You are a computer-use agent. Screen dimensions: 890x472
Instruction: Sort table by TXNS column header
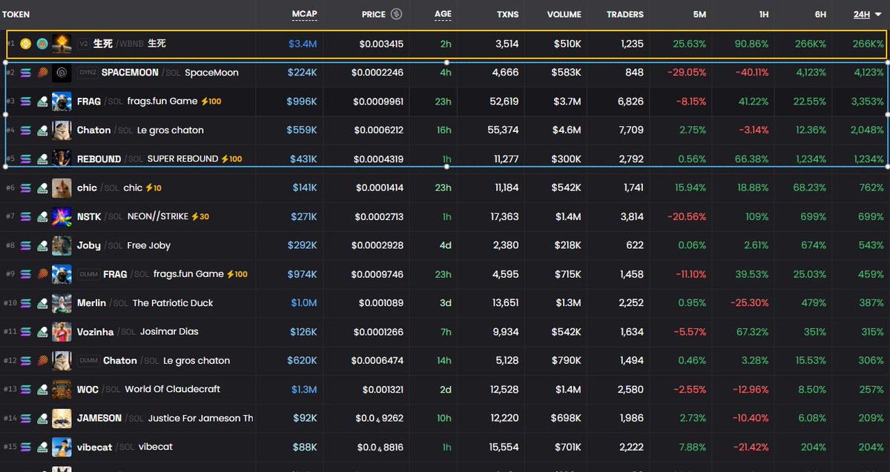point(508,14)
